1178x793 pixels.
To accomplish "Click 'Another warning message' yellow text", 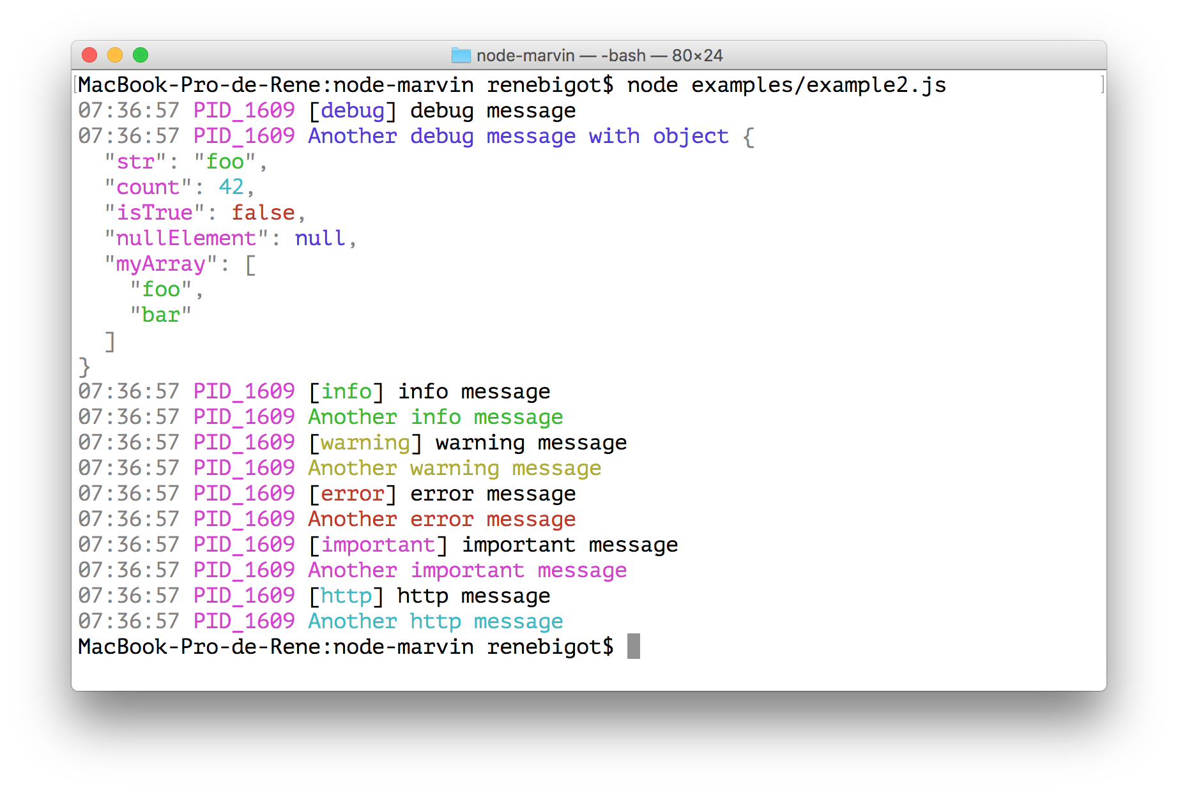I will tap(454, 468).
